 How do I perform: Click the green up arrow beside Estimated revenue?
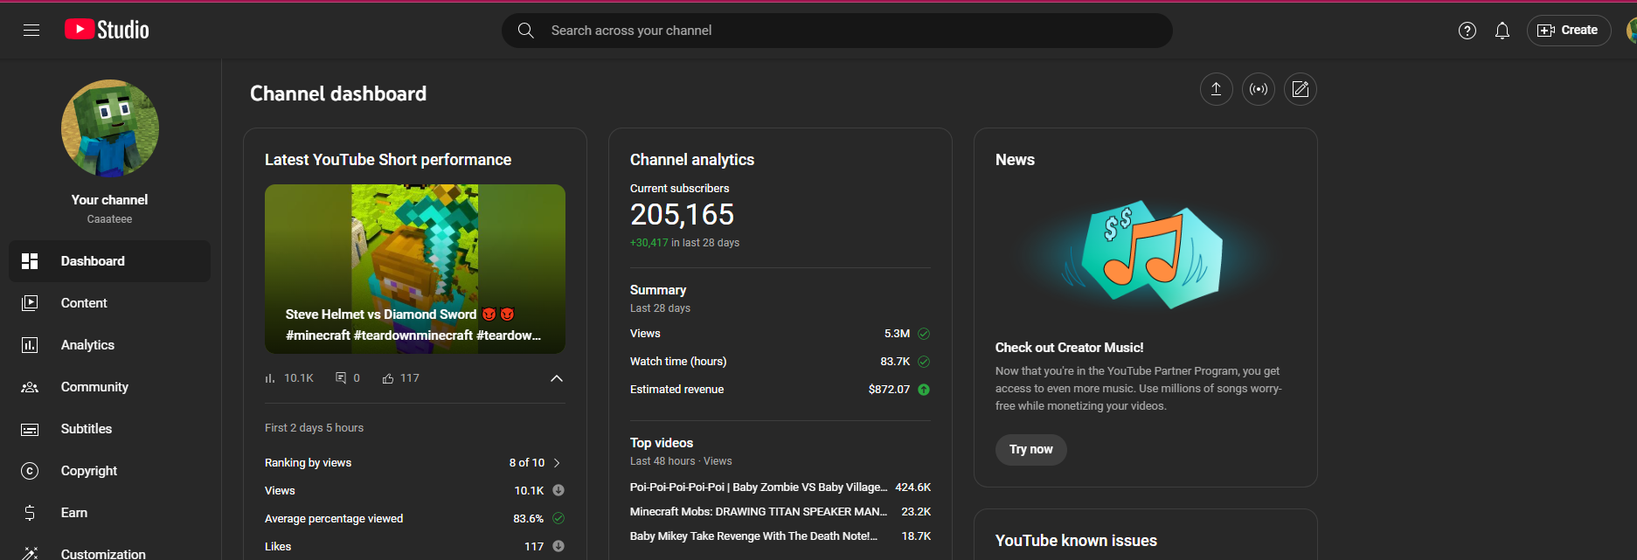click(x=924, y=390)
